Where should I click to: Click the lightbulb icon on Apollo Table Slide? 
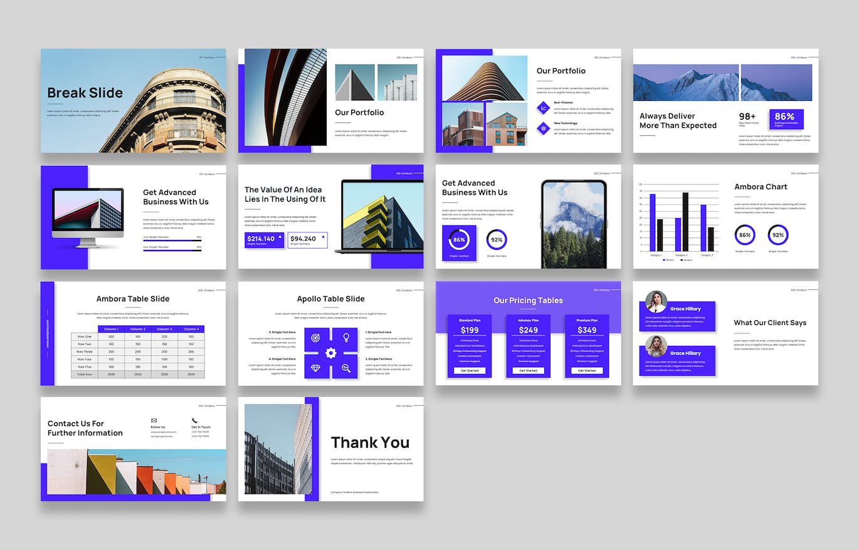345,338
